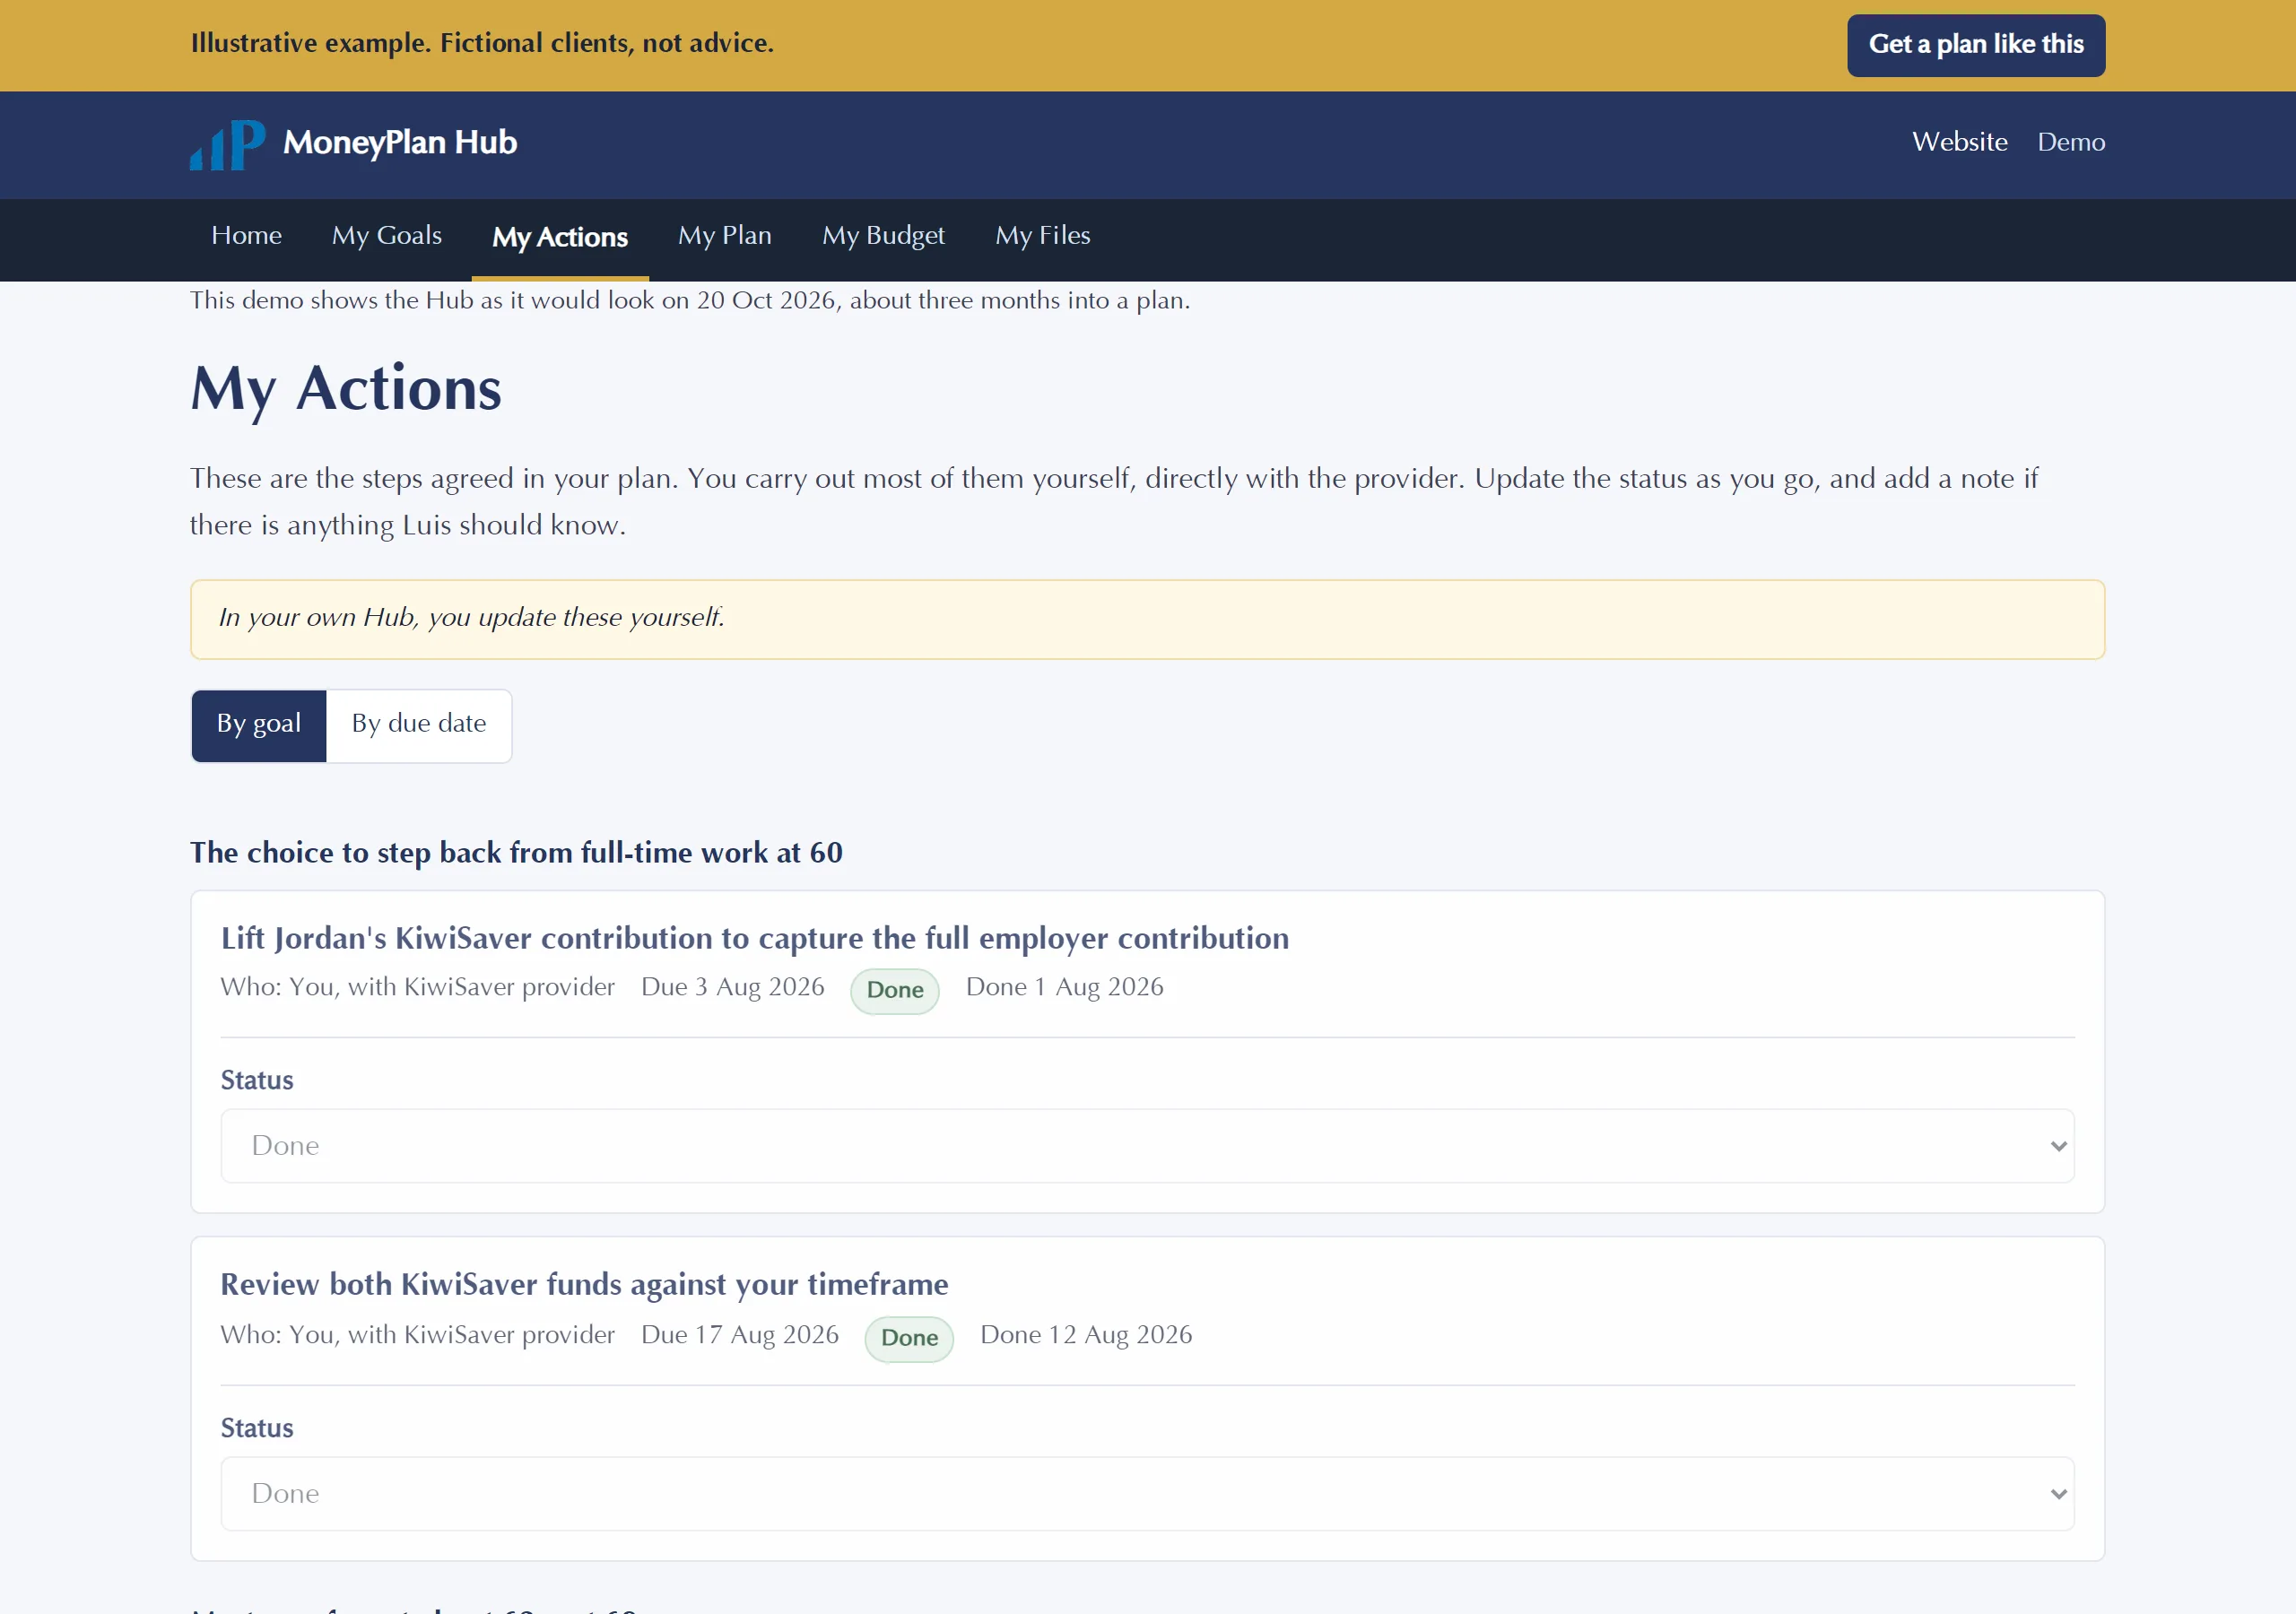Click the text Due 17 Aug 2026
The height and width of the screenshot is (1614, 2296).
click(740, 1335)
